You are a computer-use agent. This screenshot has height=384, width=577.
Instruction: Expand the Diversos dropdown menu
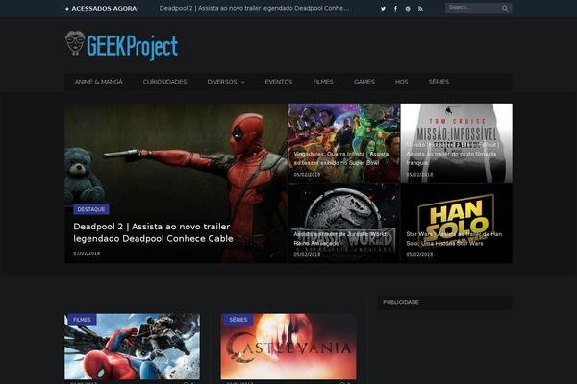click(226, 82)
